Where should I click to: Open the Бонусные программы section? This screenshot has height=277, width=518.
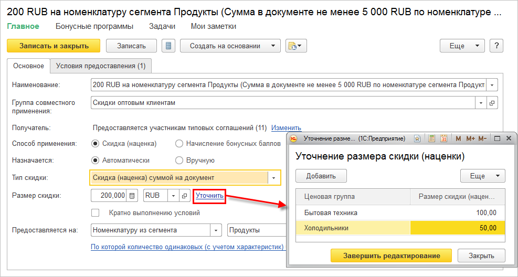click(x=94, y=26)
